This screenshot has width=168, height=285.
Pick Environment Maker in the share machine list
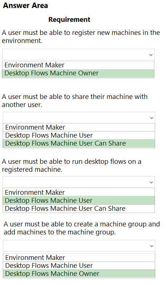point(79,127)
